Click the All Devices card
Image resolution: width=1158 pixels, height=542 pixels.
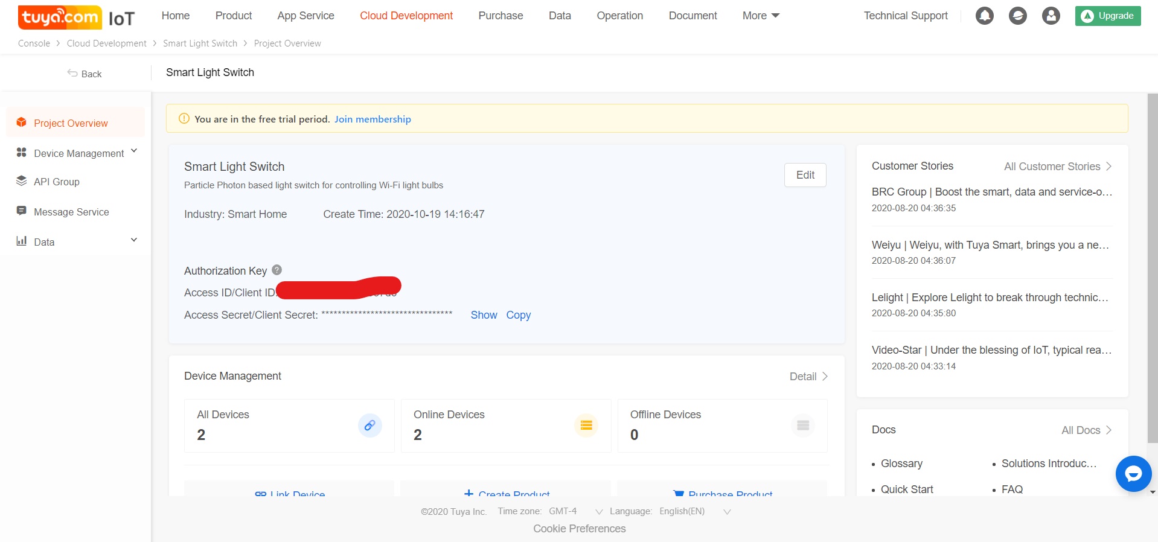point(289,426)
